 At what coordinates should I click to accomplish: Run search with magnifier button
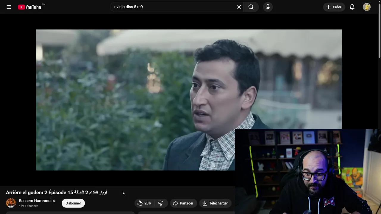tap(251, 7)
